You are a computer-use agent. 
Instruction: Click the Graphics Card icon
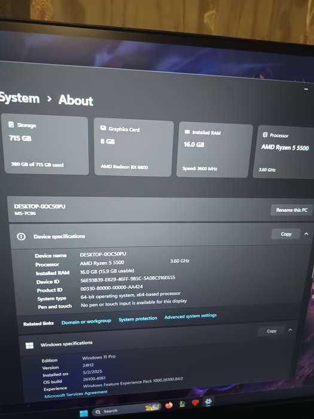[x=103, y=128]
